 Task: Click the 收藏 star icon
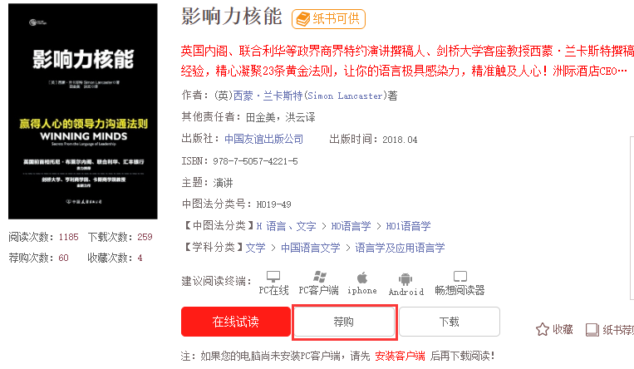pyautogui.click(x=543, y=330)
